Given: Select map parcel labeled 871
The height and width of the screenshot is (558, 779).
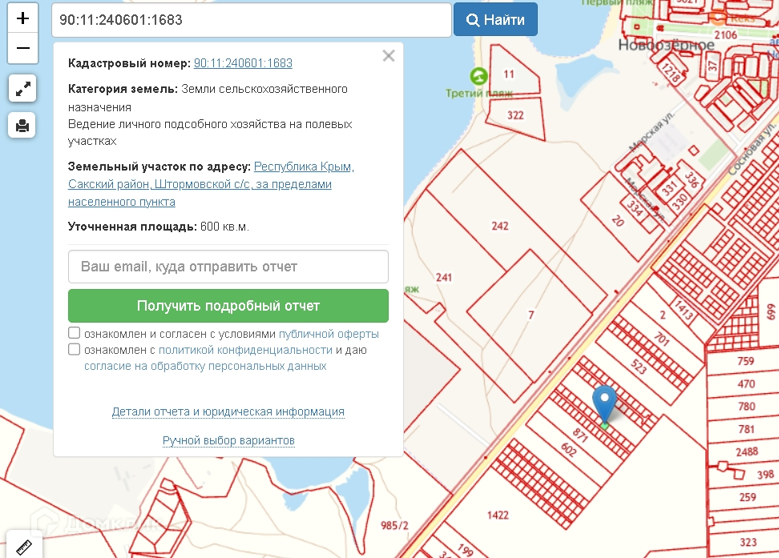Looking at the screenshot, I should point(580,435).
